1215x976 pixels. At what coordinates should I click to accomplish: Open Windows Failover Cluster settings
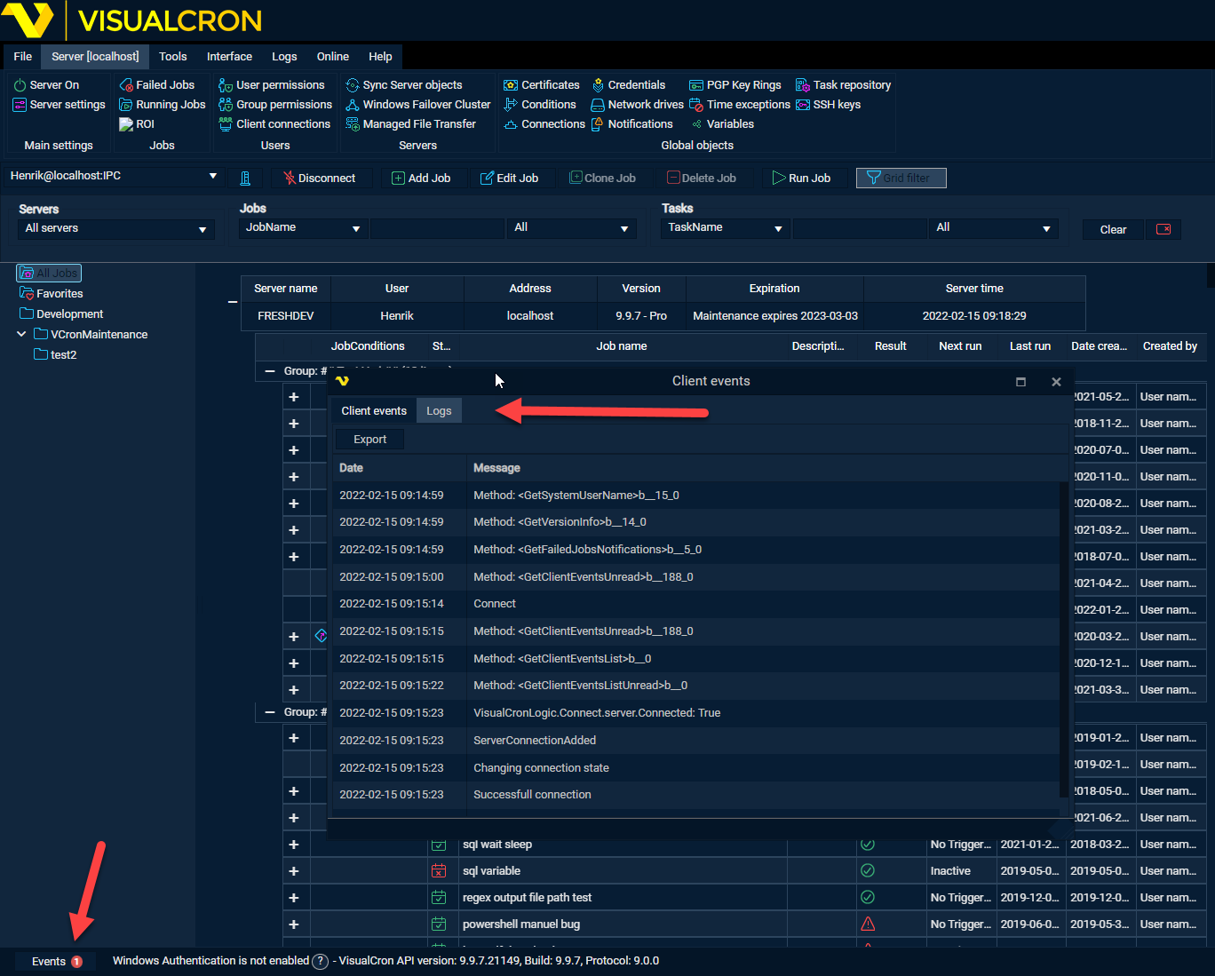point(417,105)
